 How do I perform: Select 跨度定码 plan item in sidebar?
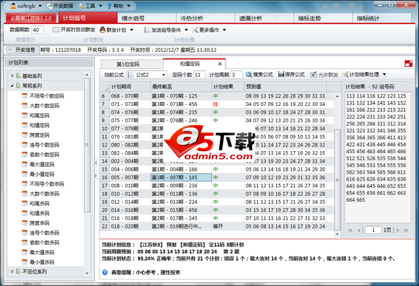pyautogui.click(x=40, y=134)
